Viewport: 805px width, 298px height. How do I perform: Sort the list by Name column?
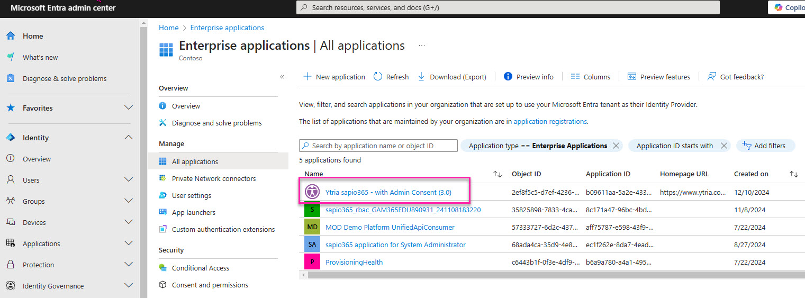point(497,174)
